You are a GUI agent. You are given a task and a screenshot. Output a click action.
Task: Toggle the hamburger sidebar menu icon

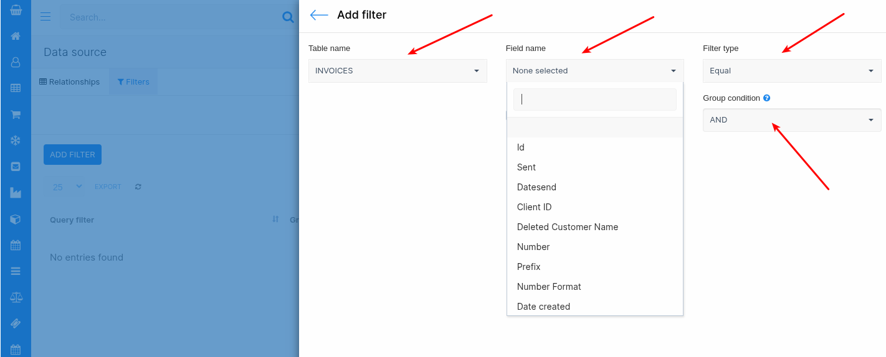pos(45,17)
